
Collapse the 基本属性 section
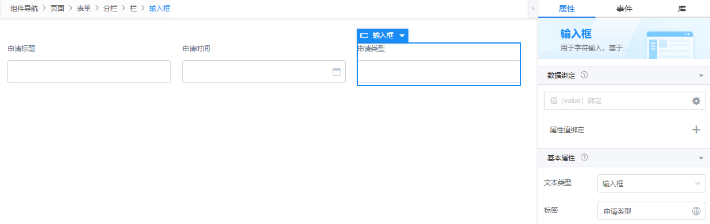tap(701, 158)
